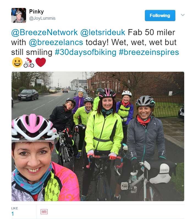Click the Following button
The image size is (196, 219).
160,15
